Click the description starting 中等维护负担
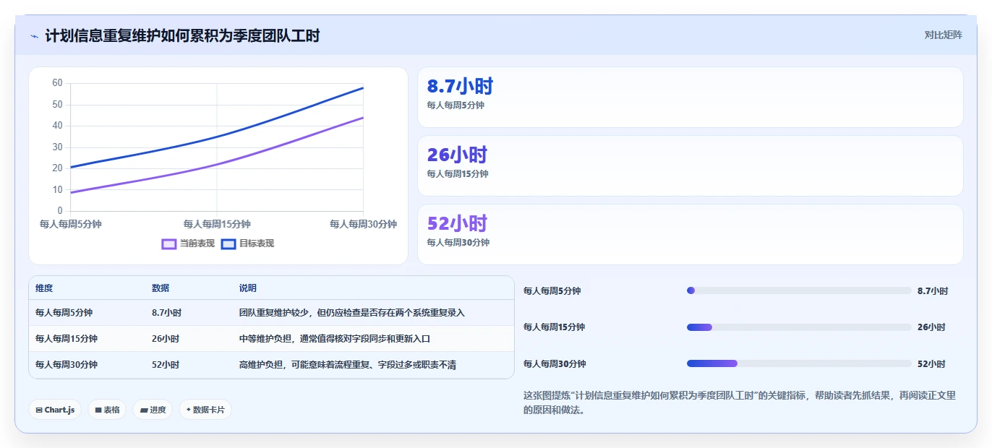Image resolution: width=992 pixels, height=448 pixels. [335, 338]
